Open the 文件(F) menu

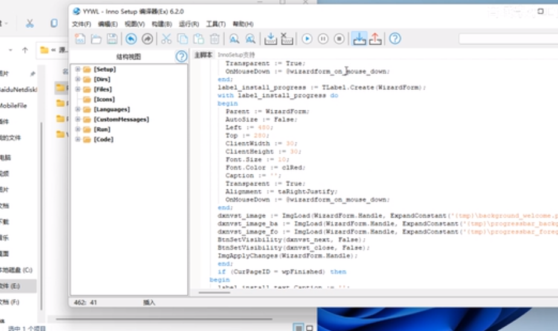tap(81, 24)
